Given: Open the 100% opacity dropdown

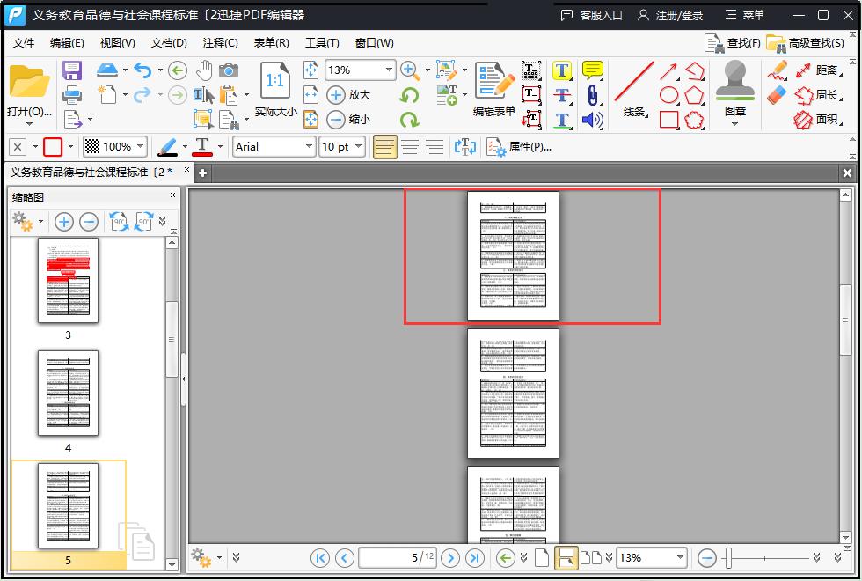Looking at the screenshot, I should tap(115, 147).
